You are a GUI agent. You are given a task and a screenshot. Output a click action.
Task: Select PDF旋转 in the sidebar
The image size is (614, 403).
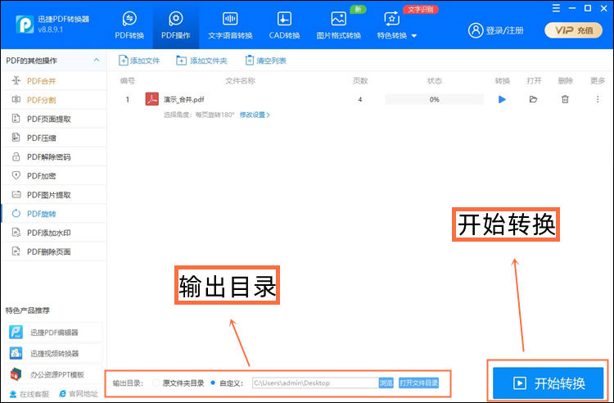(54, 214)
